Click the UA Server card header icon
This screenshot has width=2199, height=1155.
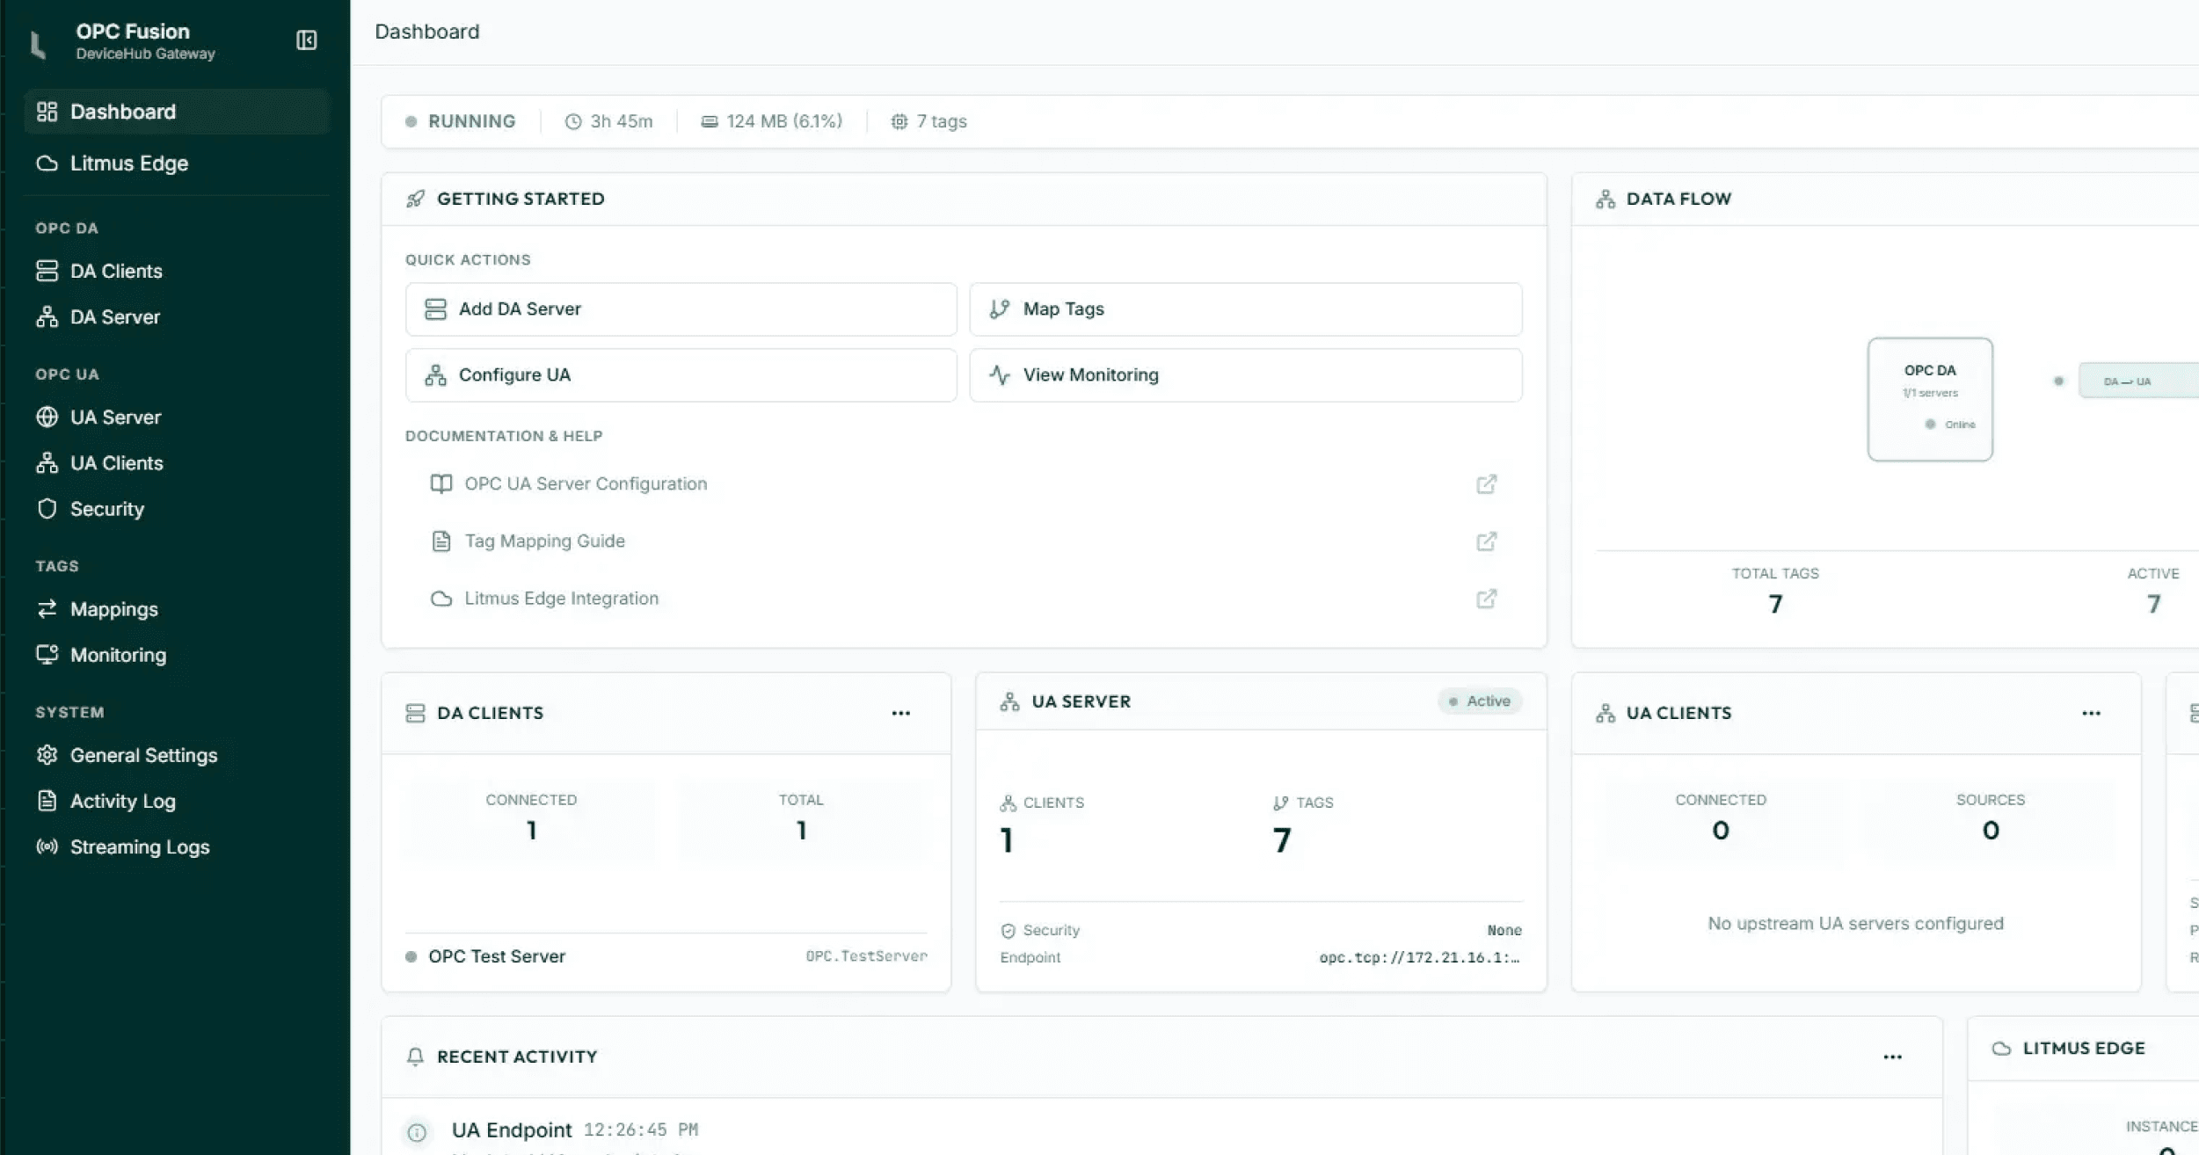click(x=1009, y=701)
